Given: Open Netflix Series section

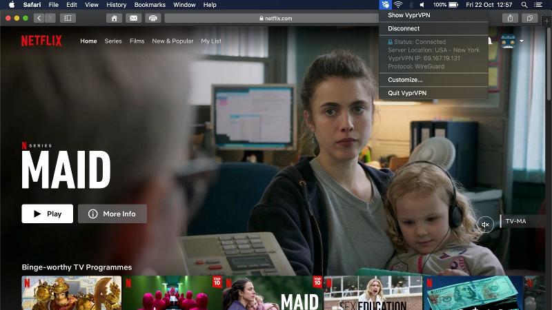Looking at the screenshot, I should tap(113, 41).
